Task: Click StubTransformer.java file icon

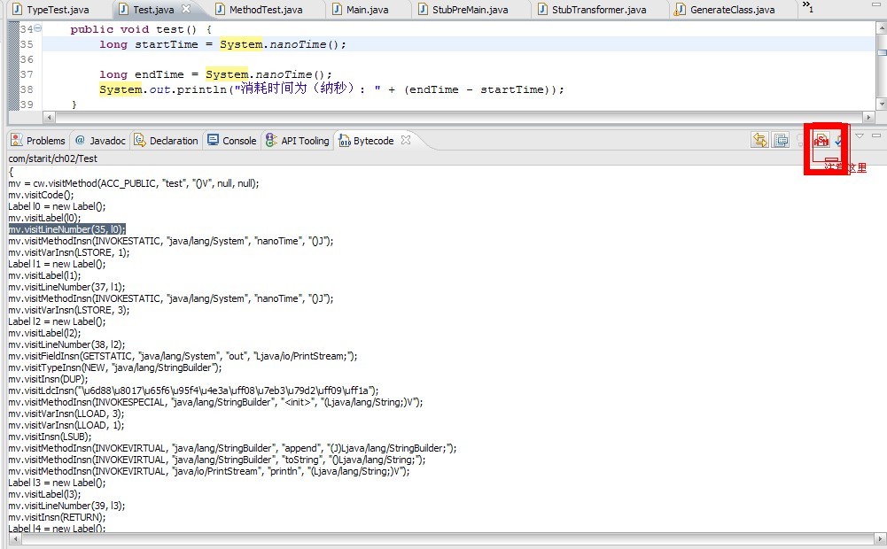Action: pos(542,9)
